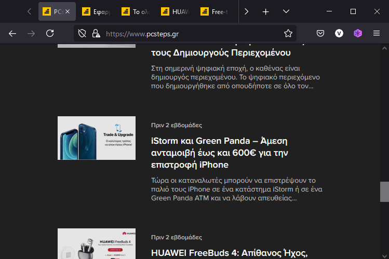Open the purple hexagon extension

[x=358, y=33]
